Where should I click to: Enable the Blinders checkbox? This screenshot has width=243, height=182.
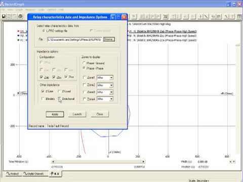tap(43, 99)
